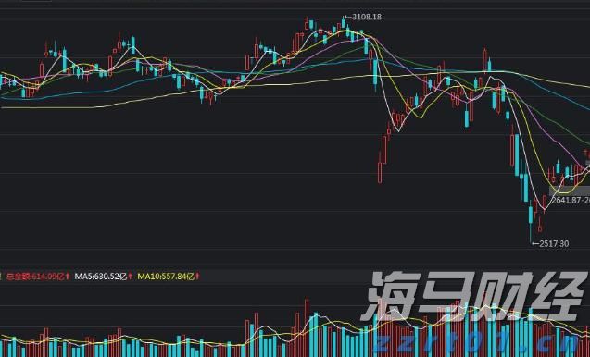Image resolution: width=590 pixels, height=357 pixels.
Task: Select the 总金额:614.09亿 volume indicator
Action: pos(38,277)
